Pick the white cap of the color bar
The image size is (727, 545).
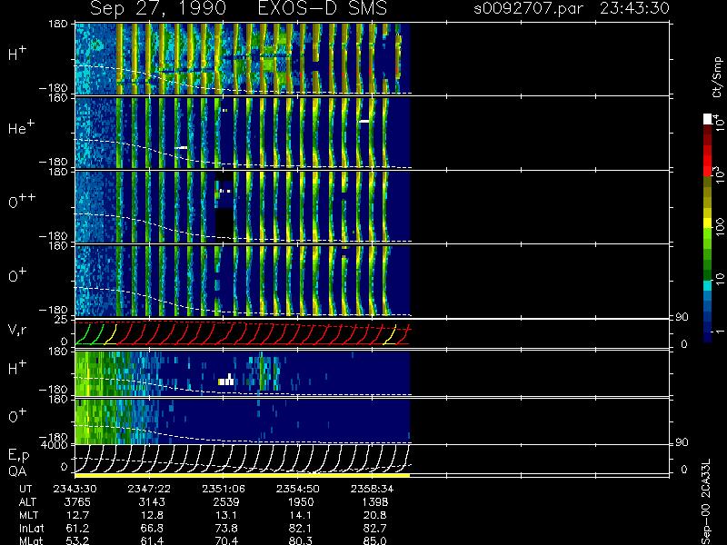click(708, 119)
